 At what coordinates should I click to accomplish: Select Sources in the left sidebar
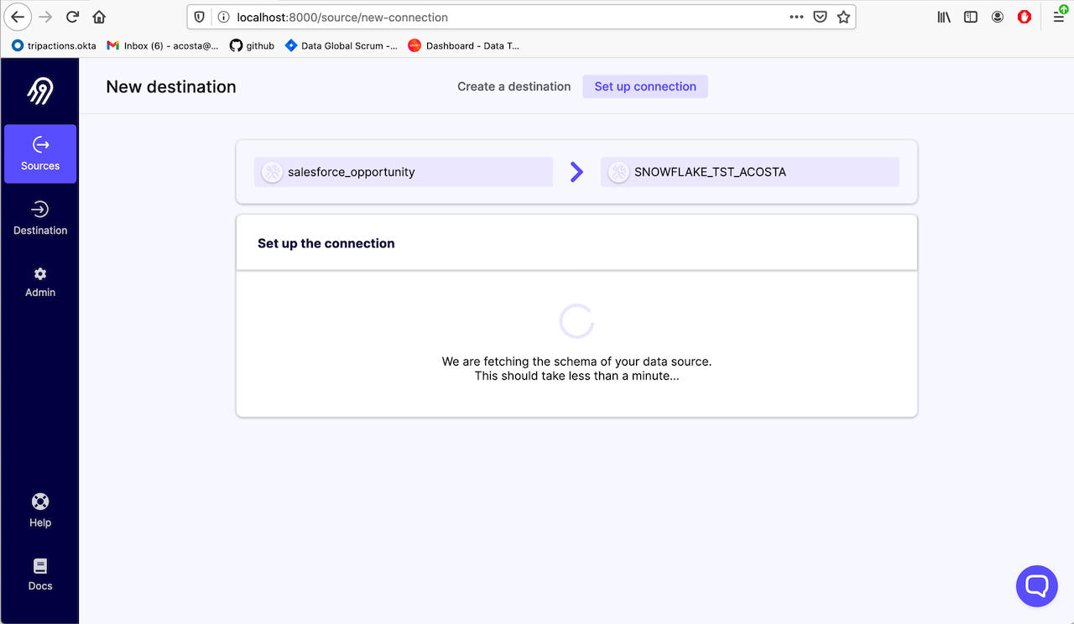tap(39, 153)
